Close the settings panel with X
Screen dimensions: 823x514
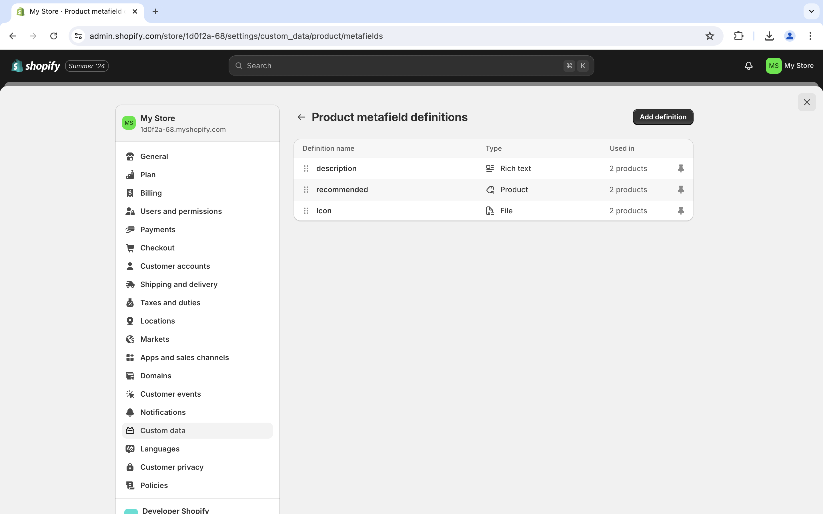tap(806, 102)
